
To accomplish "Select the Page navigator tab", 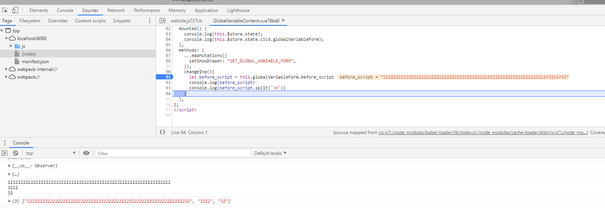I will (x=7, y=21).
